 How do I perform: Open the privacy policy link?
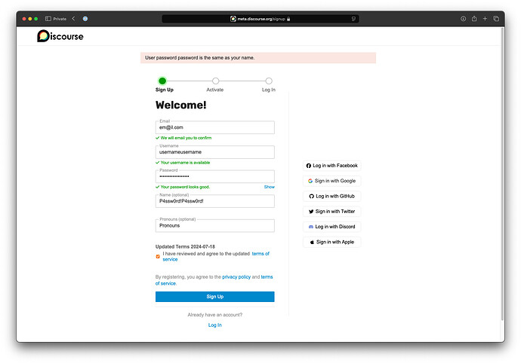pyautogui.click(x=236, y=277)
